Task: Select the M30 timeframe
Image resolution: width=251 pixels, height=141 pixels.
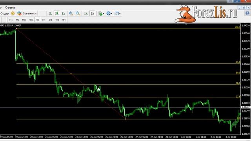Action: point(31,20)
